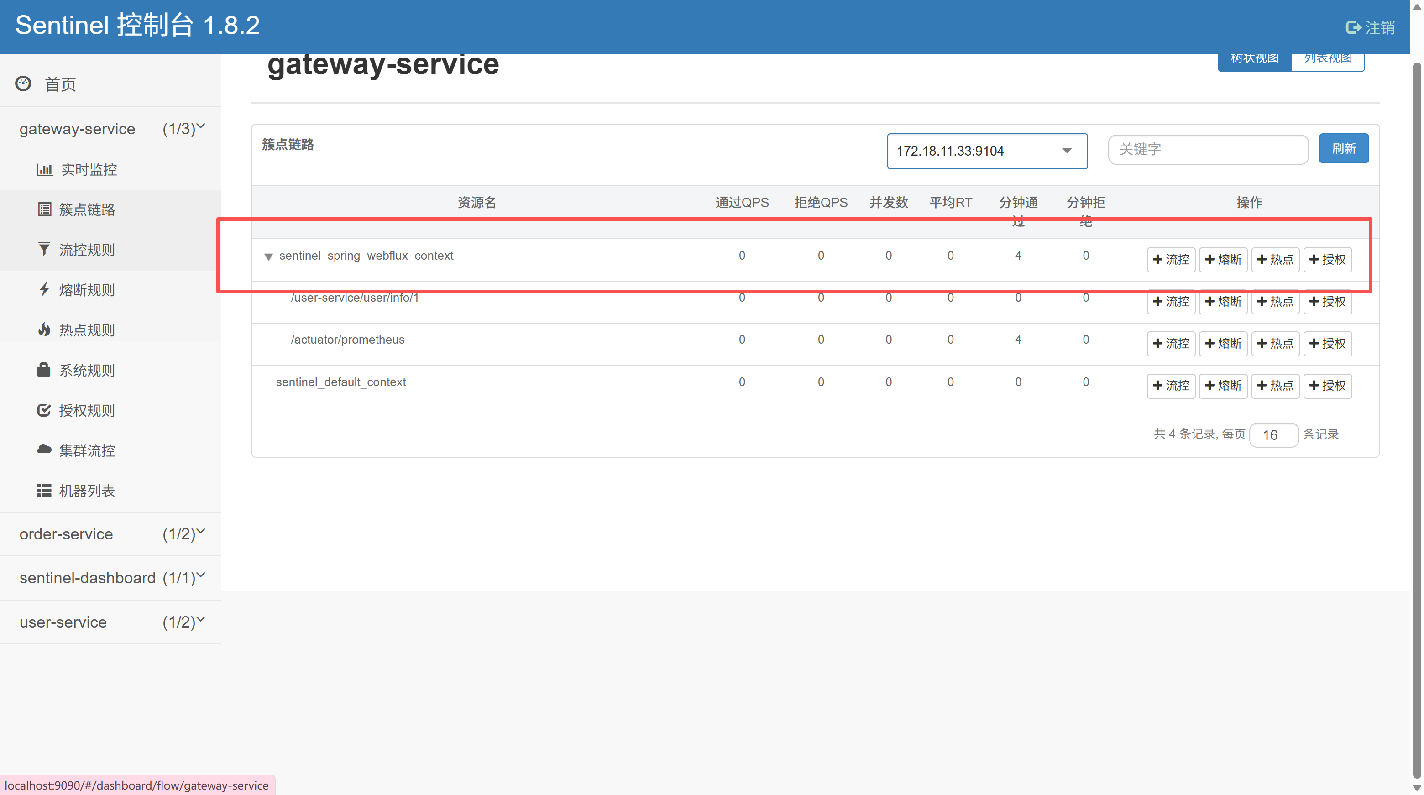Click the checkmark icon beside 授权规则
The width and height of the screenshot is (1424, 795).
(44, 410)
